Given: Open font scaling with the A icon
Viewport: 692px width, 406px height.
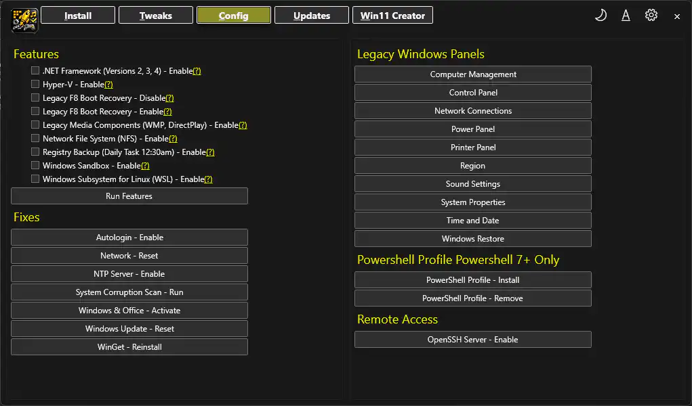Looking at the screenshot, I should [626, 16].
